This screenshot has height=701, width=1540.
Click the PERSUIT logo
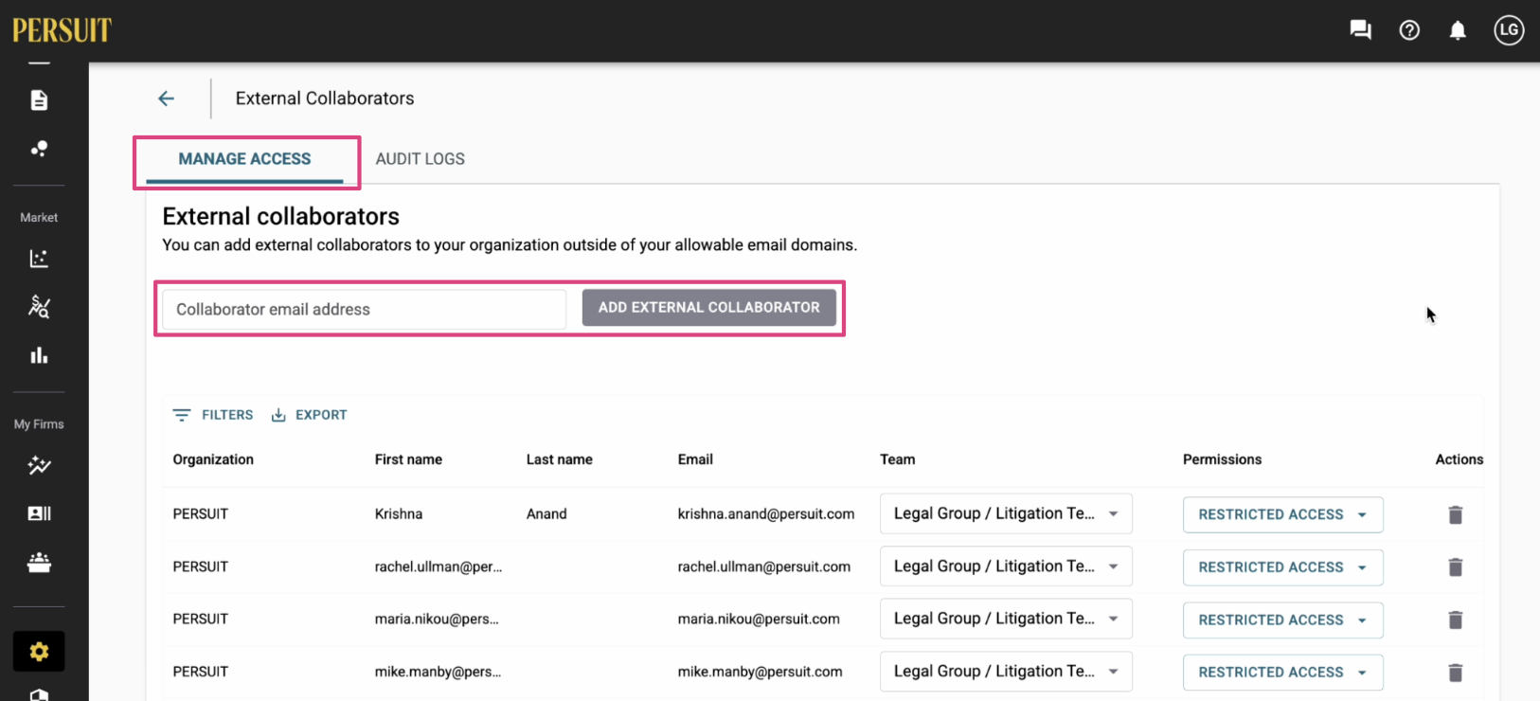pyautogui.click(x=62, y=30)
